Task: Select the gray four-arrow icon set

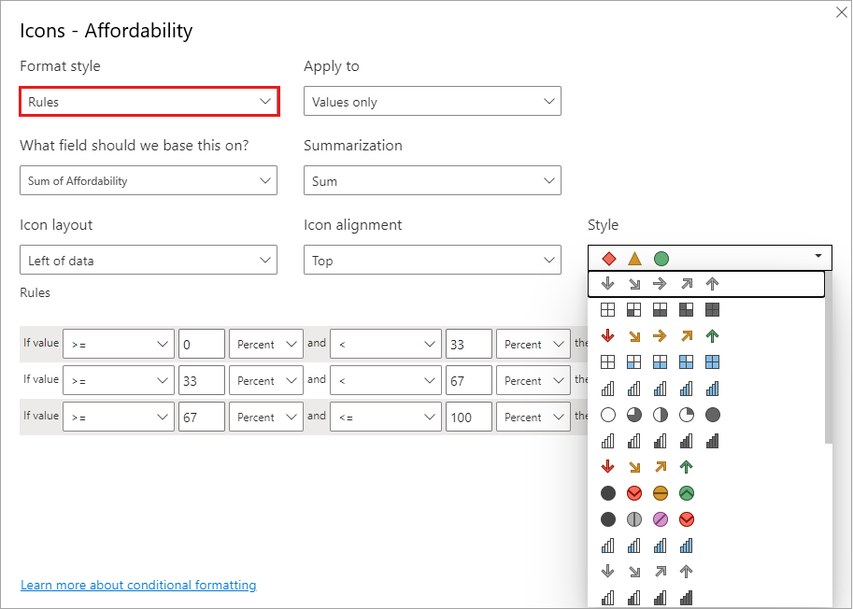Action: tap(647, 572)
